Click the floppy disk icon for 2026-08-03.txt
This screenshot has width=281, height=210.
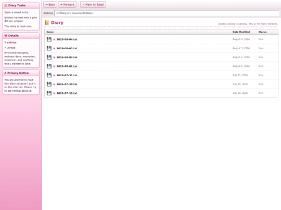coord(49,48)
